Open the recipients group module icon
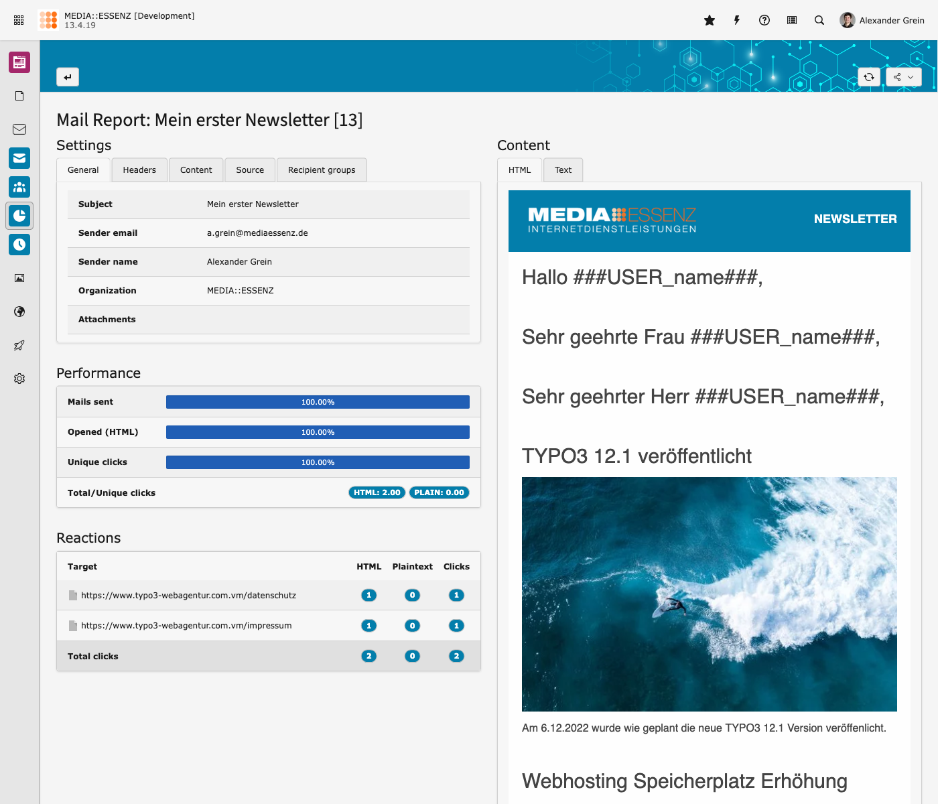Screen dimensions: 938x804 click(x=19, y=187)
